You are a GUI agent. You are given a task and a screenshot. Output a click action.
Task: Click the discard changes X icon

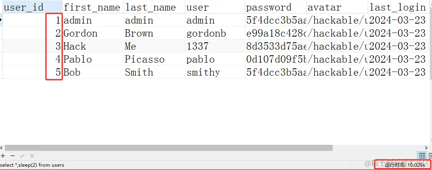(32, 156)
